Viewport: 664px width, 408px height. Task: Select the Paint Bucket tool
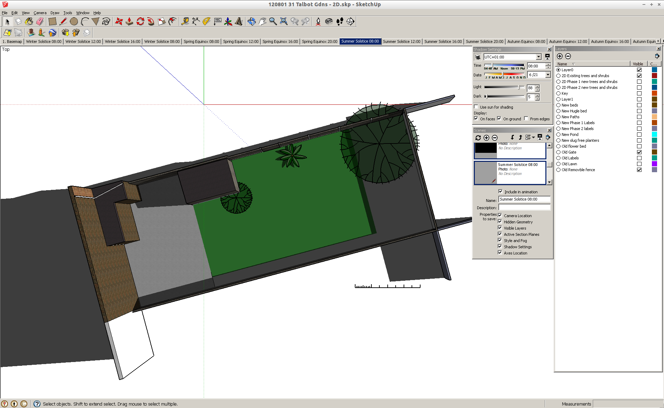click(x=29, y=21)
